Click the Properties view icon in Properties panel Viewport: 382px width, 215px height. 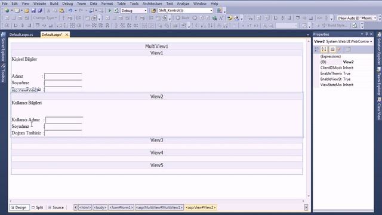(x=332, y=50)
